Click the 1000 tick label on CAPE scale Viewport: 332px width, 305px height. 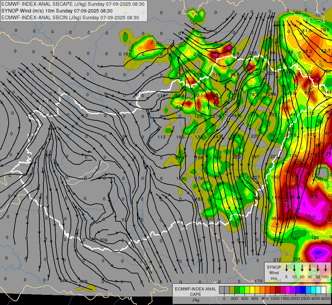pos(275,299)
